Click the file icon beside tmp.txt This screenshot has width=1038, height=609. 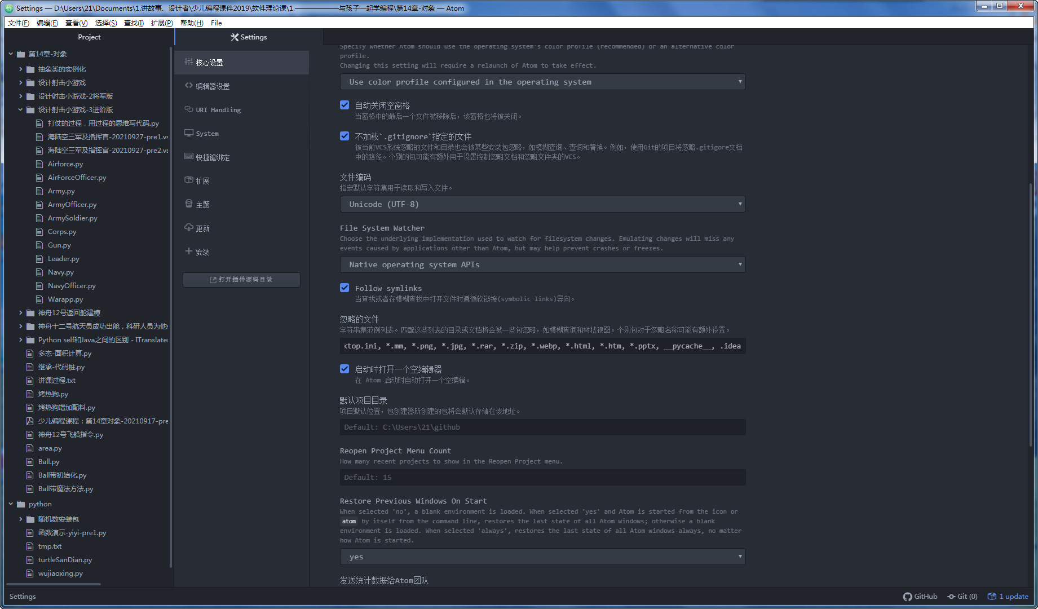30,546
